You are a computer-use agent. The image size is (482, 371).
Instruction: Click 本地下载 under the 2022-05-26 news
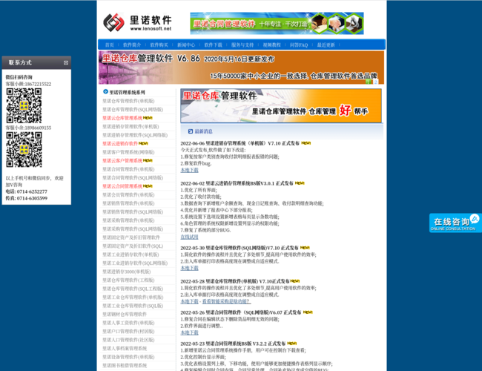click(189, 332)
